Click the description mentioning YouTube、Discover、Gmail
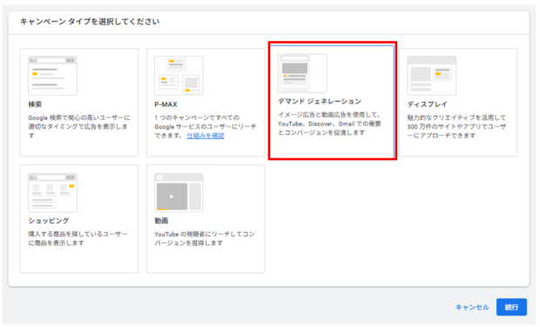This screenshot has height=327, width=540. [x=329, y=123]
